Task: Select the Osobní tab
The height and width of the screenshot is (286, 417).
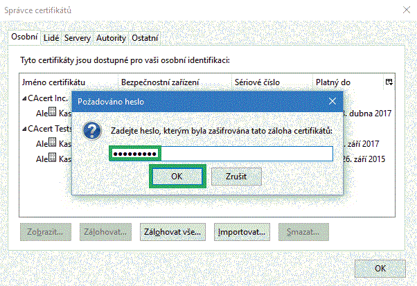Action: [24, 37]
